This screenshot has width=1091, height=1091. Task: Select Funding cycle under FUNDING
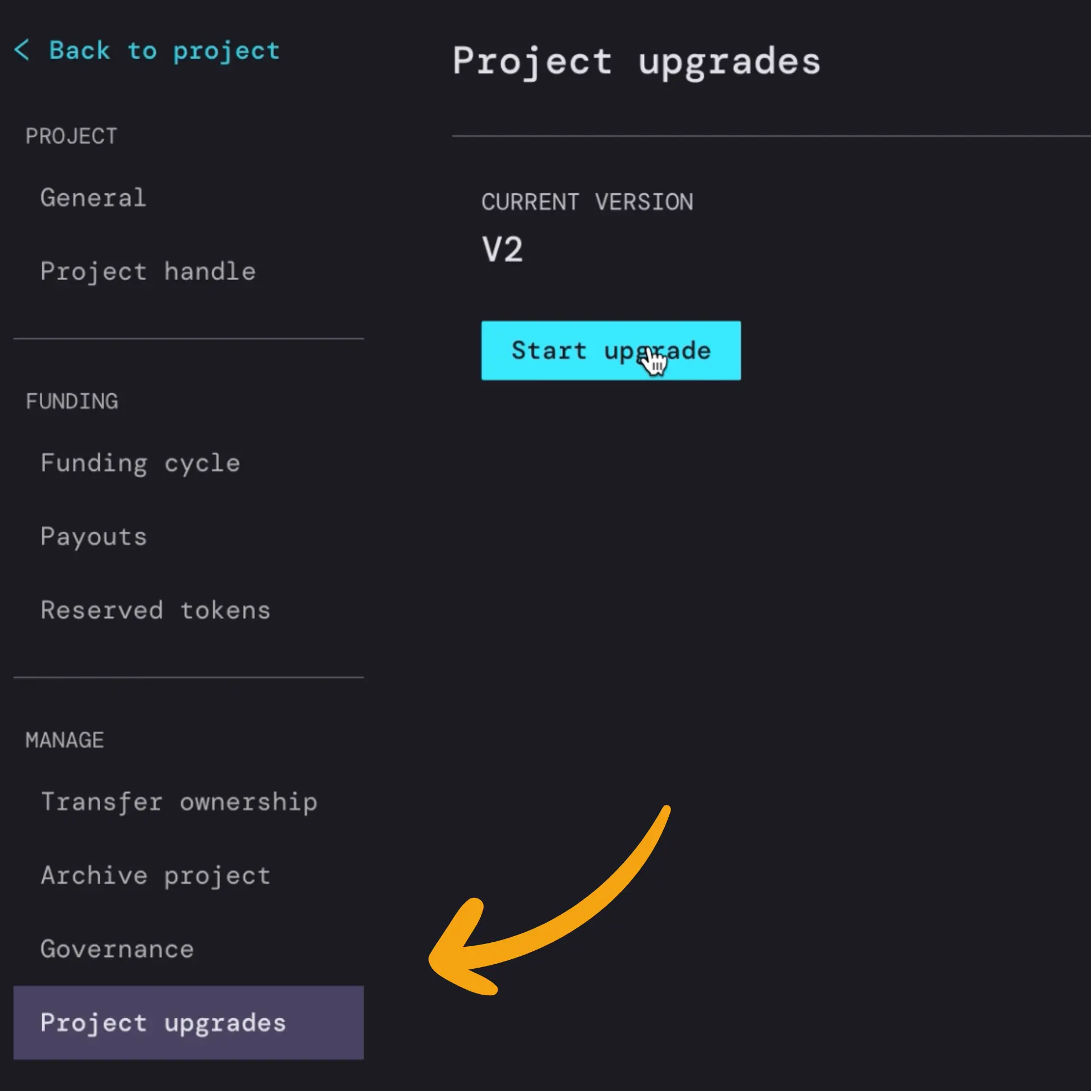(140, 463)
